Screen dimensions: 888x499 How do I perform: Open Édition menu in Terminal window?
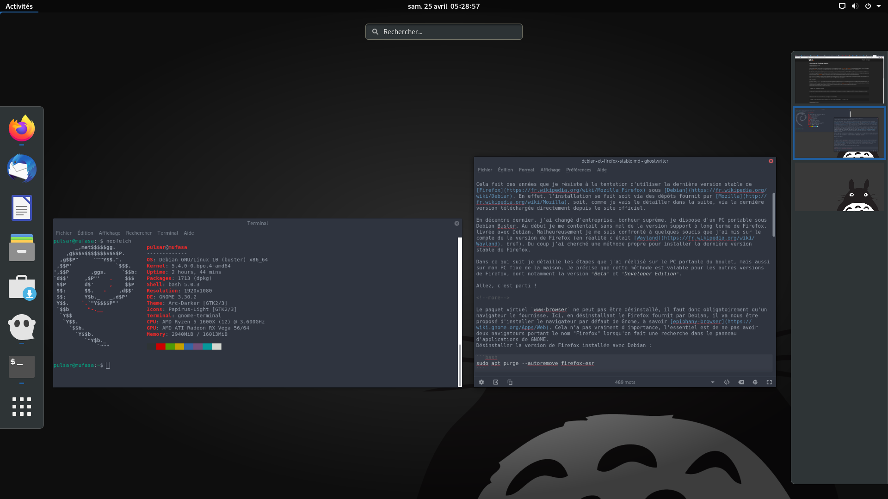tap(85, 233)
